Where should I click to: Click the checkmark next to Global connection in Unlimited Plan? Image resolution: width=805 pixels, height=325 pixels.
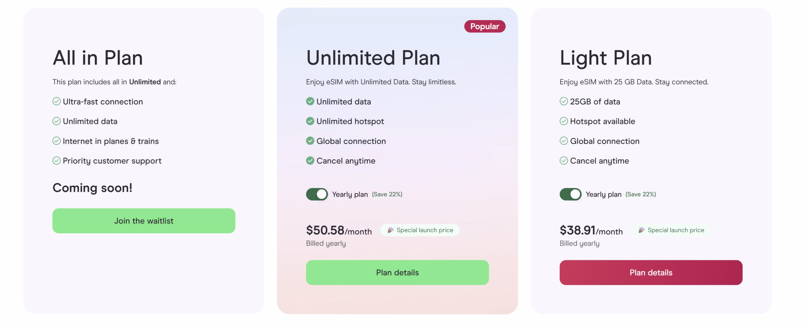(x=310, y=141)
